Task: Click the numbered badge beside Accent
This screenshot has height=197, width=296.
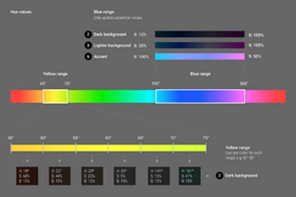Action: click(87, 57)
